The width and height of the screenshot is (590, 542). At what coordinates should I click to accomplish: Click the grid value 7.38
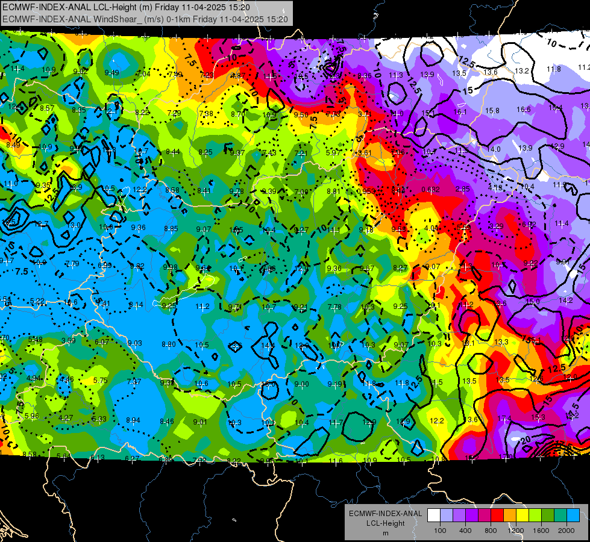206,113
